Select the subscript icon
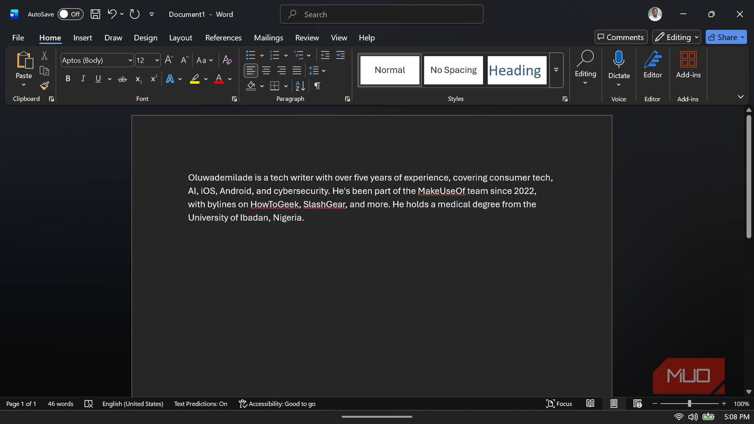 (x=138, y=79)
